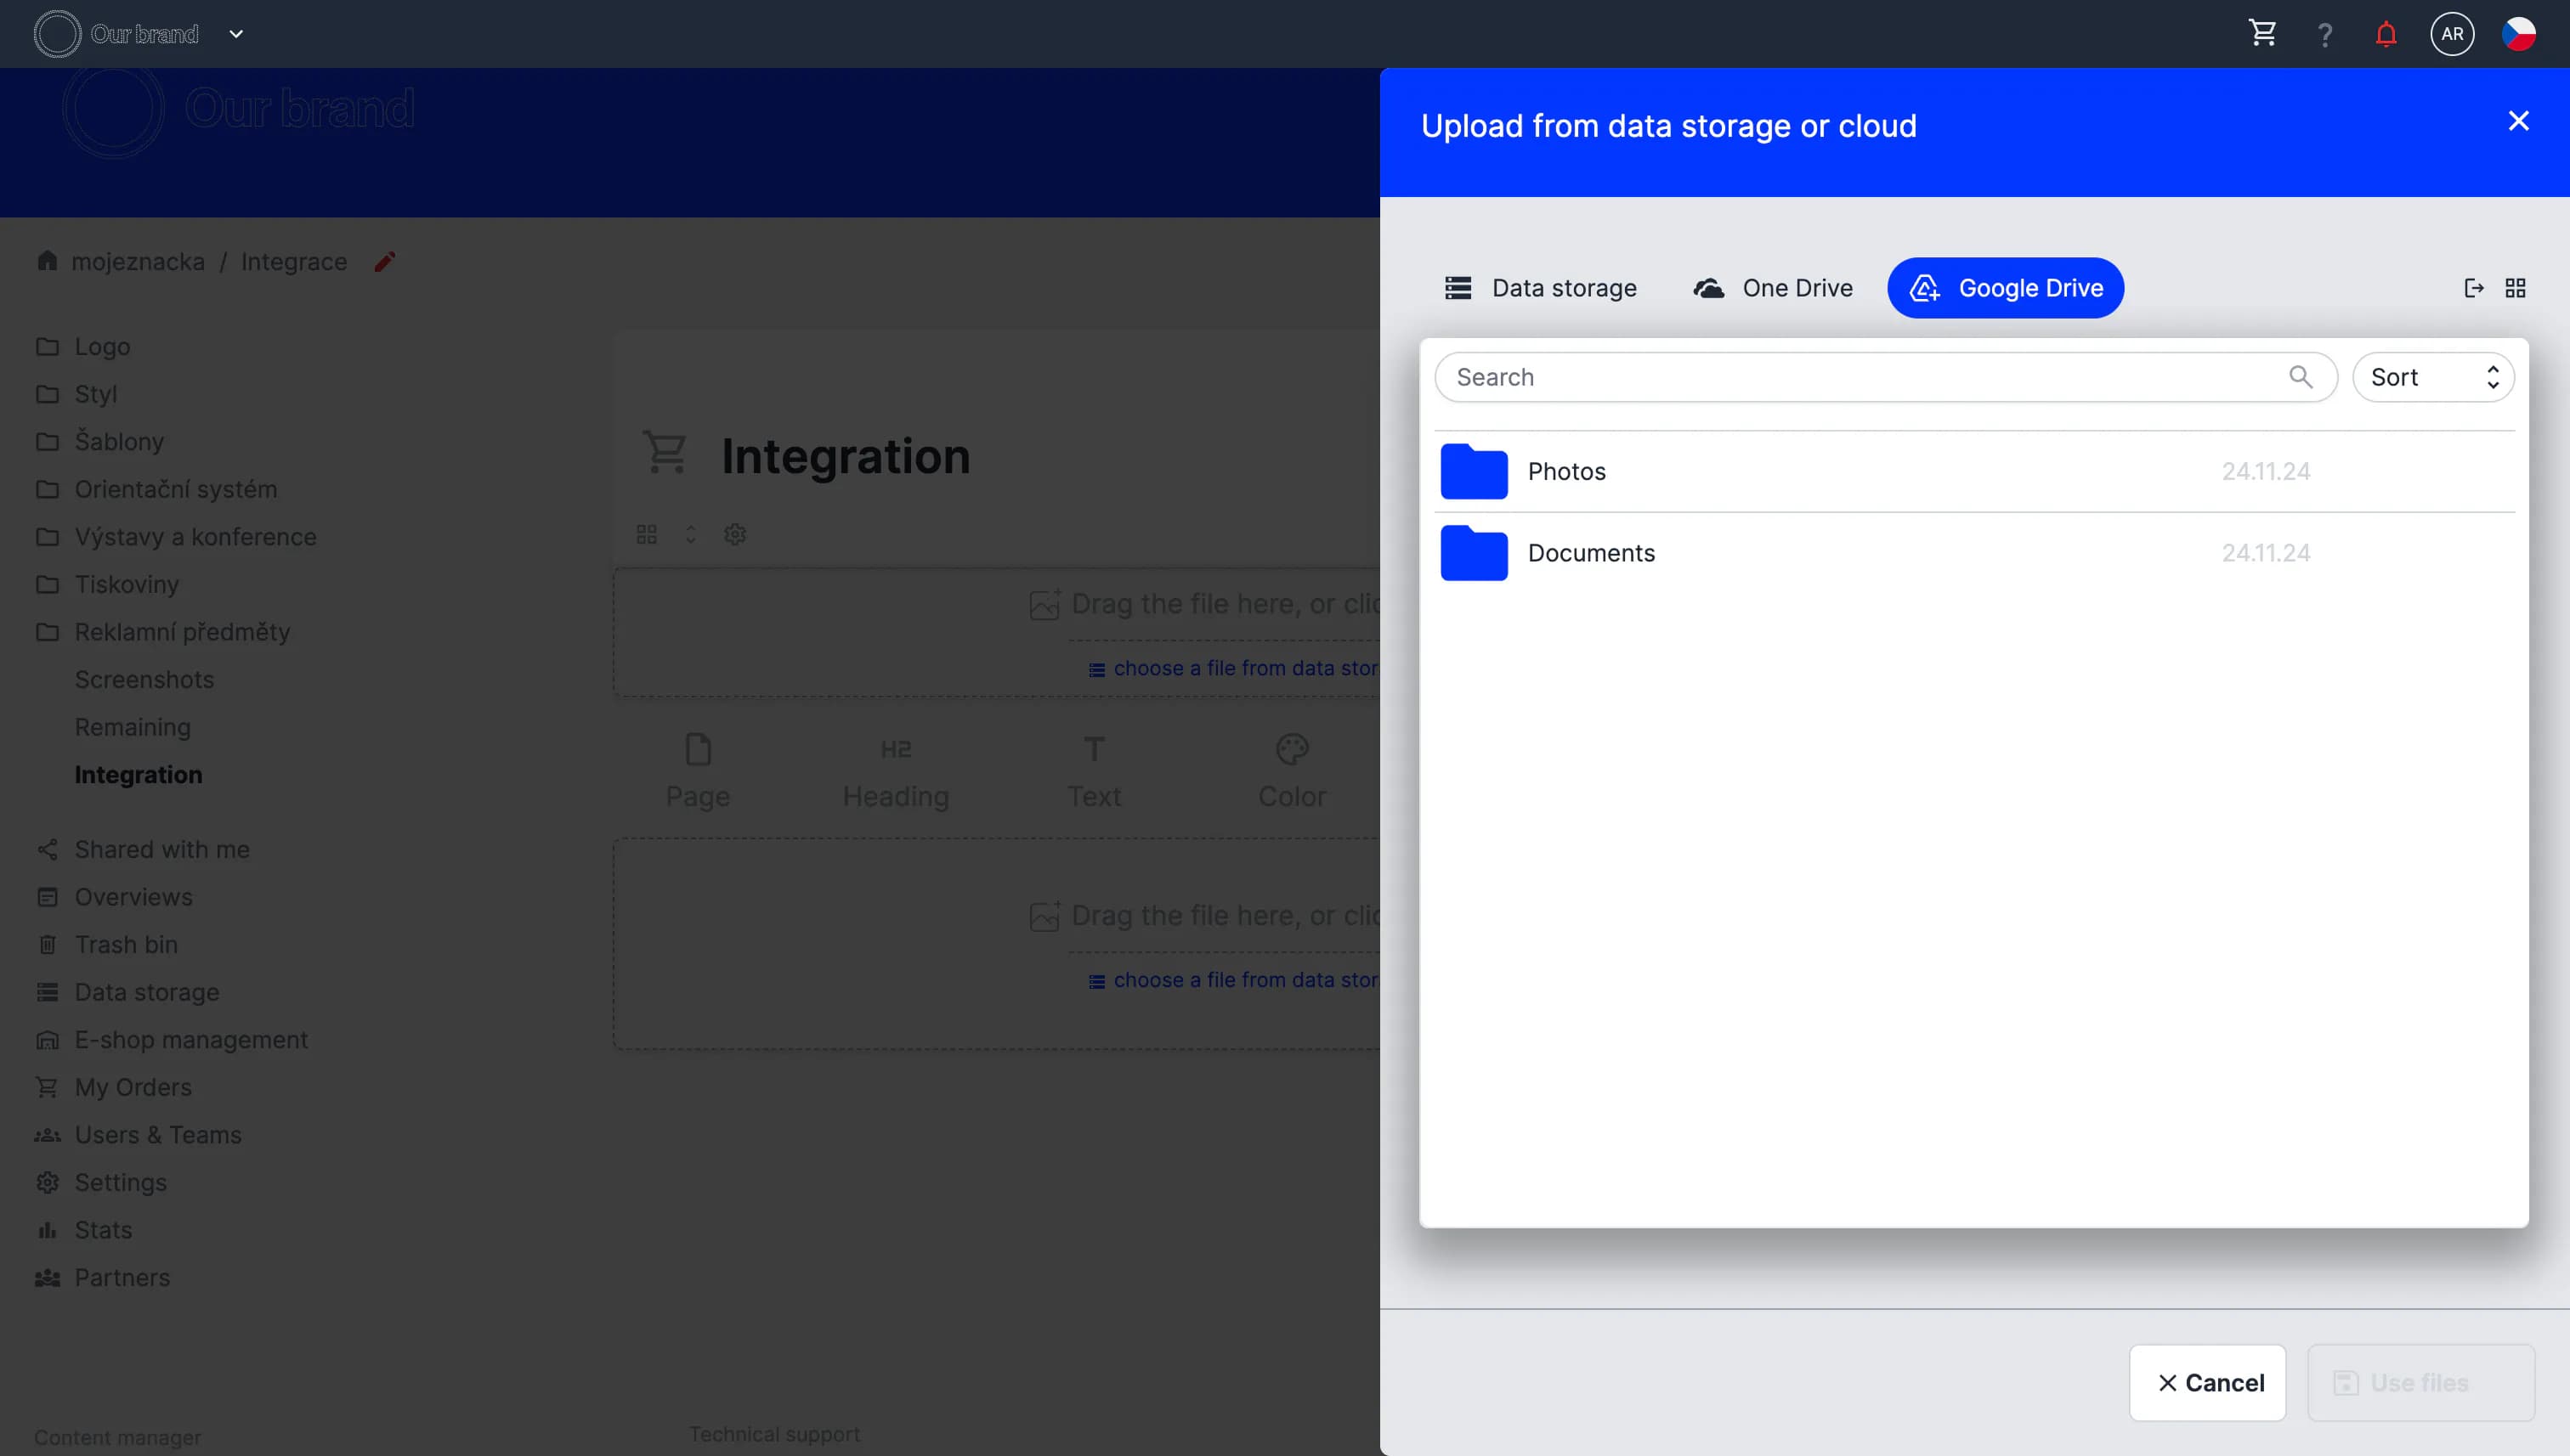Viewport: 2570px width, 1456px height.
Task: Select the Google Drive tab
Action: click(x=2005, y=288)
